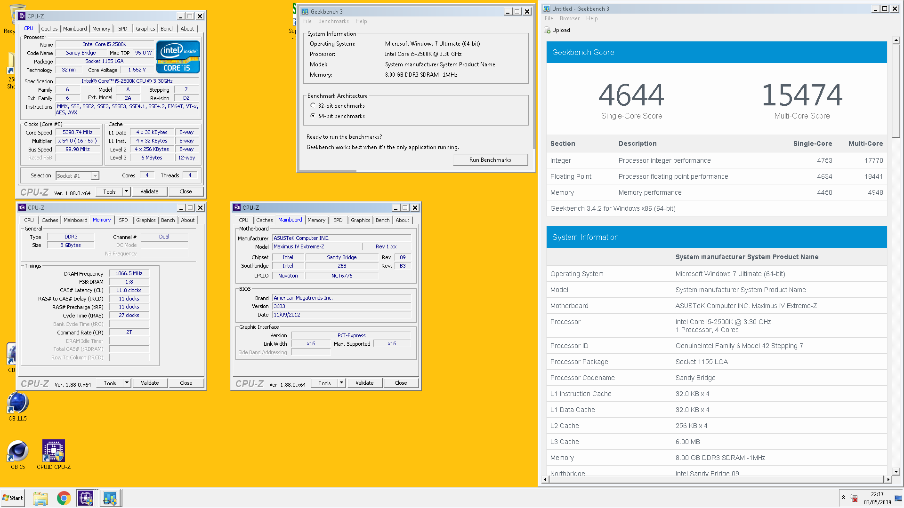Open SPD tab in top CPU-Z window
904x508 pixels.
(x=123, y=29)
